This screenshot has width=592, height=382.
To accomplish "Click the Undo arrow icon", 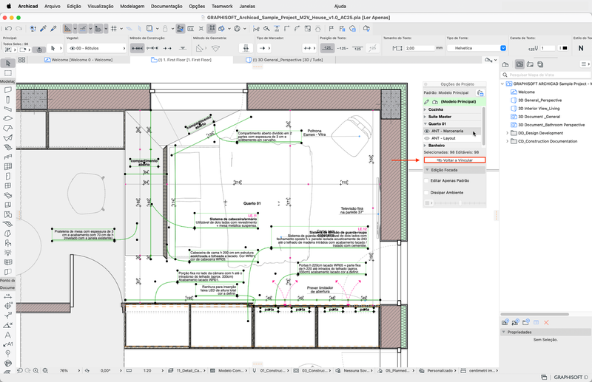I will click(8, 28).
